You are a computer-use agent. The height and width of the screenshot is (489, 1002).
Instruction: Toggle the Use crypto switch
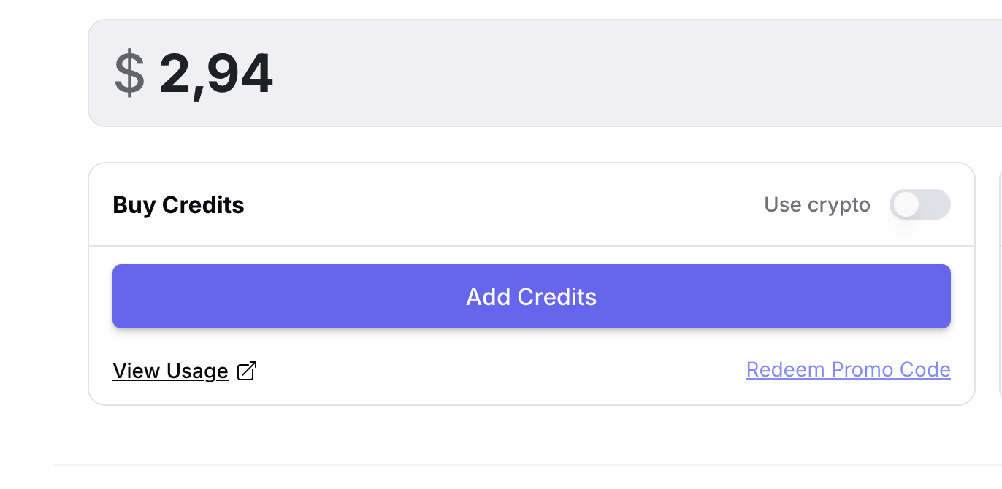click(919, 205)
